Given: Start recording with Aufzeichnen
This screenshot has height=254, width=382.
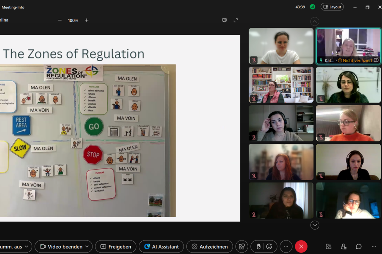Looking at the screenshot, I should (x=210, y=247).
